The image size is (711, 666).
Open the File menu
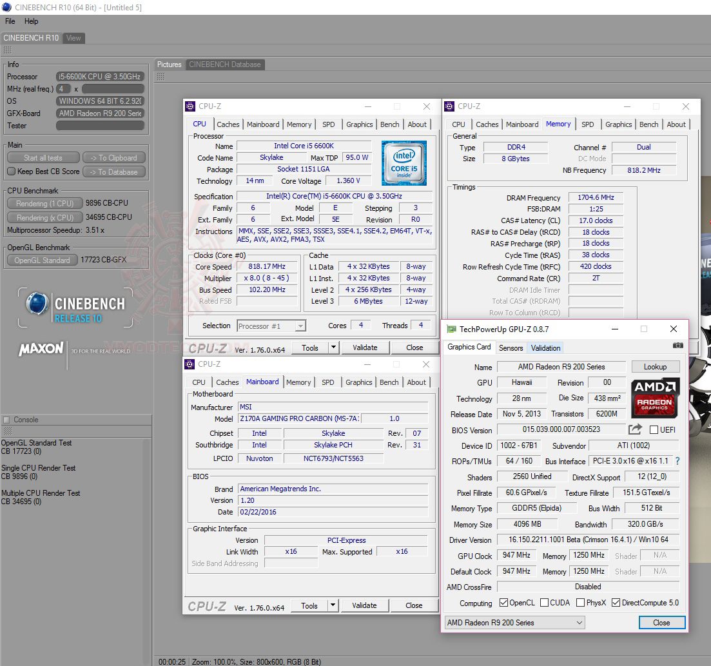point(10,21)
